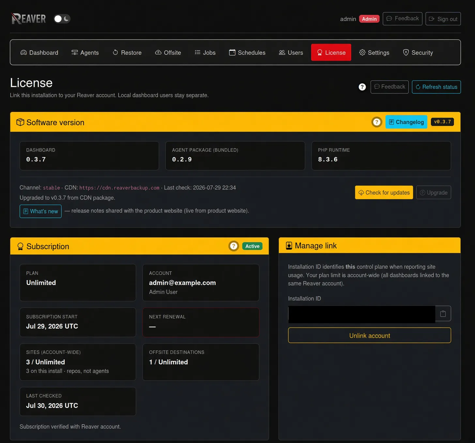Click the cdn.reaverbackup.com URL

119,188
